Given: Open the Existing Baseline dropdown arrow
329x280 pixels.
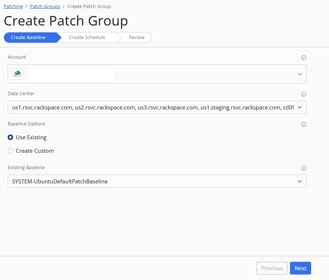Looking at the screenshot, I should (x=299, y=181).
